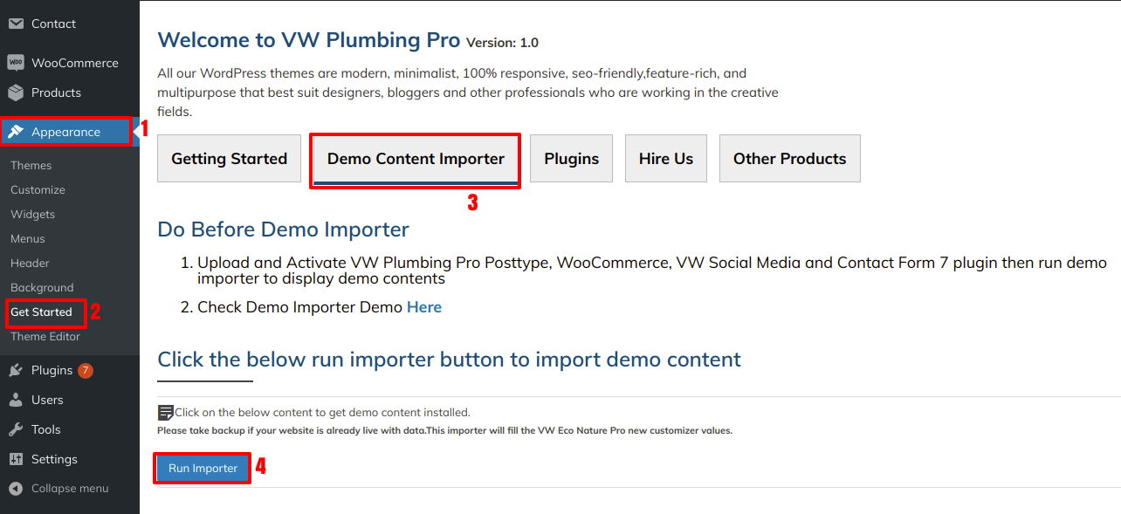
Task: Click the Appearance paintbrush icon
Action: click(16, 132)
